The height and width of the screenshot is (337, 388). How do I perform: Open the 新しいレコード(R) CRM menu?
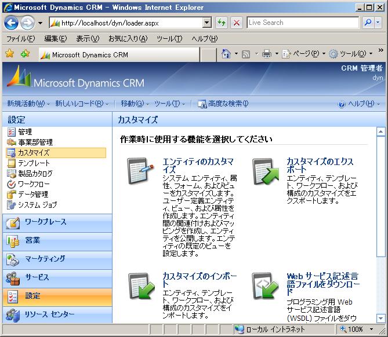(82, 104)
